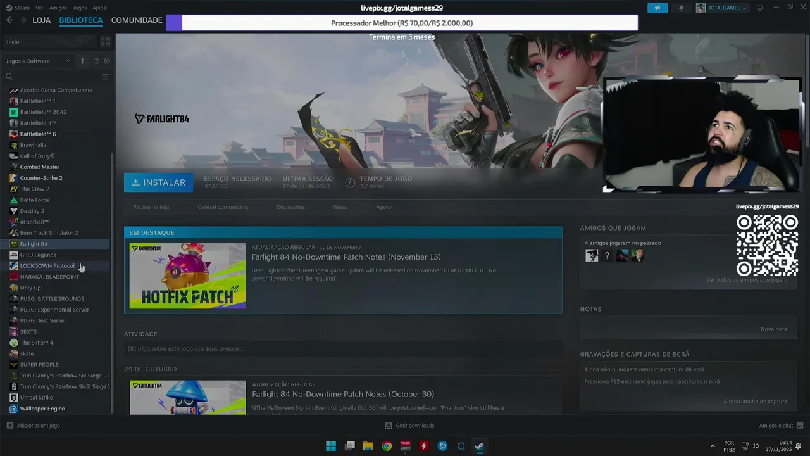Expand the Jogos e Software dropdown
This screenshot has width=810, height=456.
[38, 61]
